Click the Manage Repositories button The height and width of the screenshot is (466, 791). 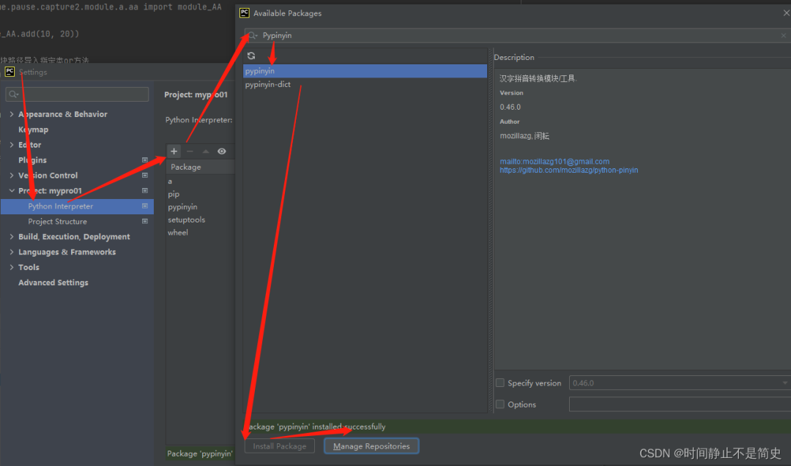(371, 446)
